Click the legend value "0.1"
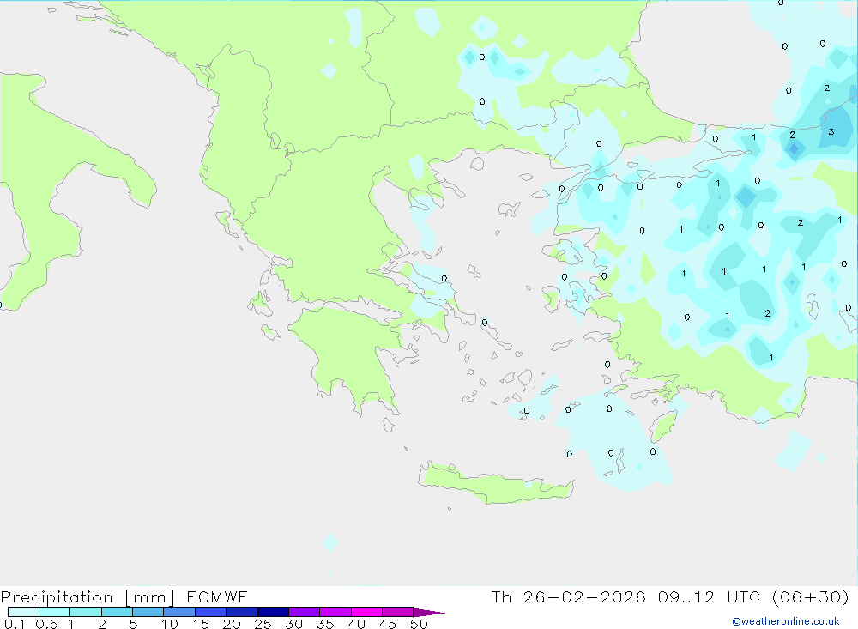Viewport: 858px width, 629px height. 15,624
